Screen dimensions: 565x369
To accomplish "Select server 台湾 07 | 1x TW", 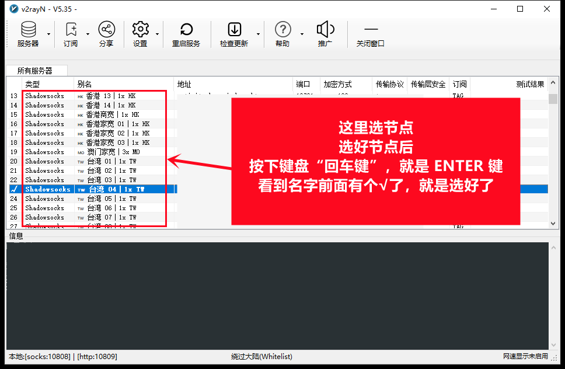I will [107, 218].
